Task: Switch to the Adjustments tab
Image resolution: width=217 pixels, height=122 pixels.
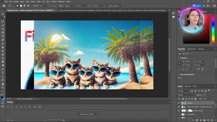Action: [x=191, y=49]
